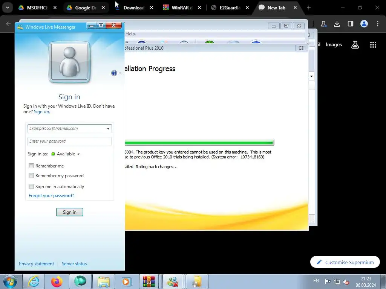Screen dimensions: 386x289
Task: Click the Sign in button
Action: click(x=70, y=212)
